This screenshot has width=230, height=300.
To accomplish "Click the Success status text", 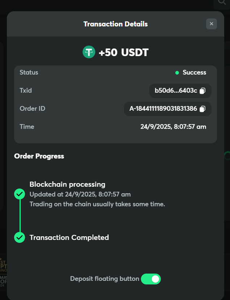I will [x=195, y=72].
